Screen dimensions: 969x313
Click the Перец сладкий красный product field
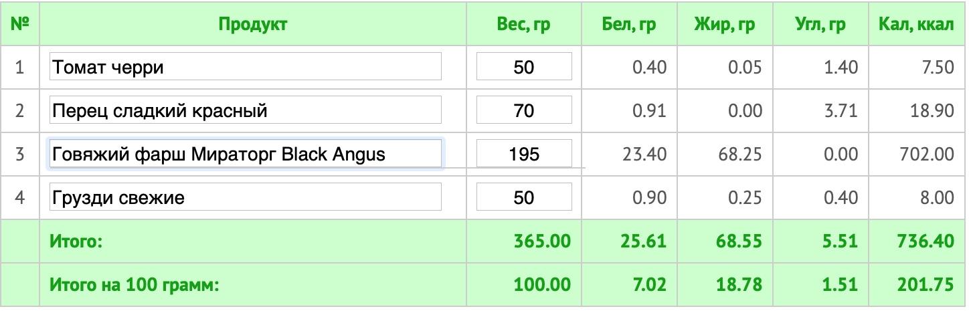[x=246, y=110]
